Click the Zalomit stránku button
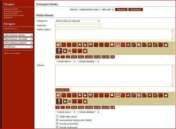 [62, 90]
